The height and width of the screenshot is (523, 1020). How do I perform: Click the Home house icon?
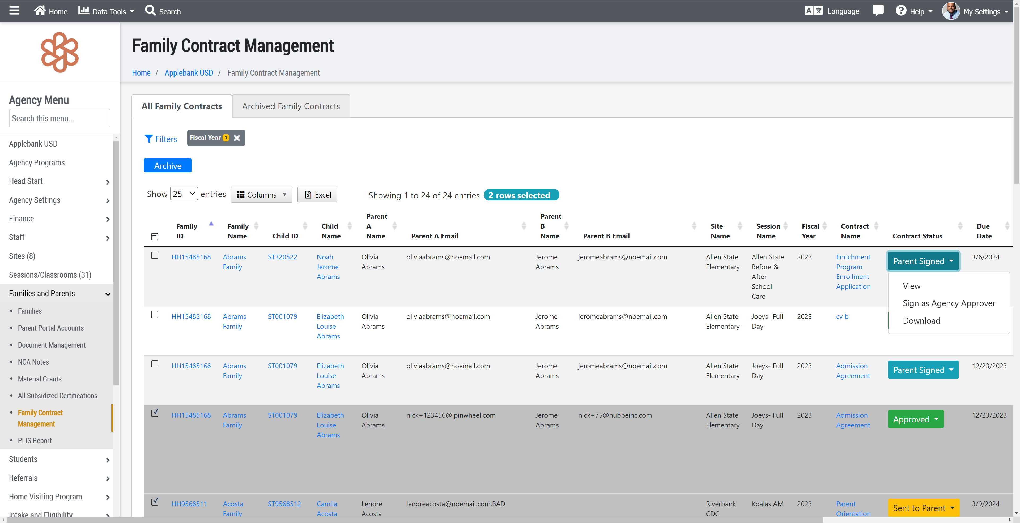tap(40, 11)
